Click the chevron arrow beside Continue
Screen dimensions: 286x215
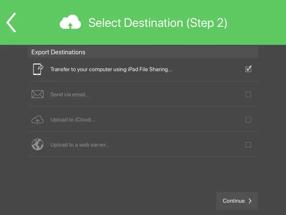(x=250, y=201)
